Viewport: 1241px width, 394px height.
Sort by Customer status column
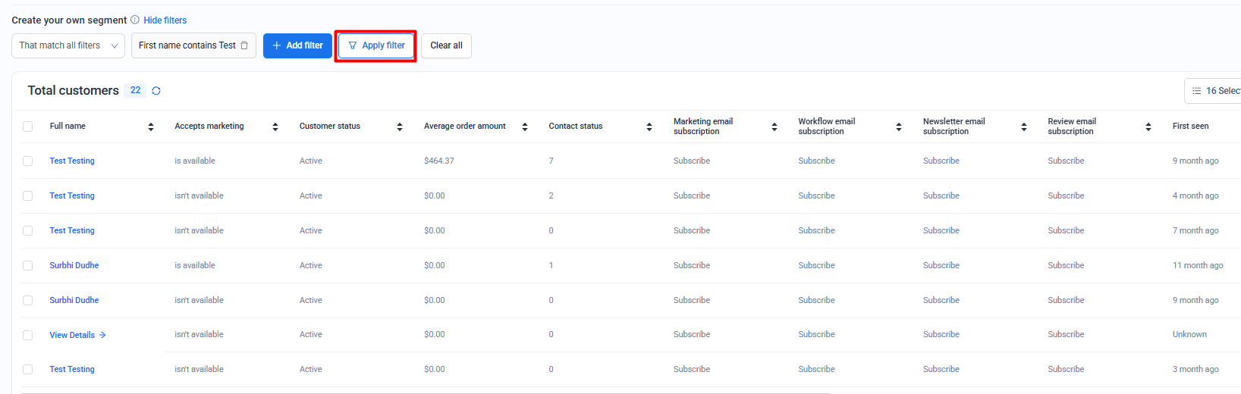[400, 127]
